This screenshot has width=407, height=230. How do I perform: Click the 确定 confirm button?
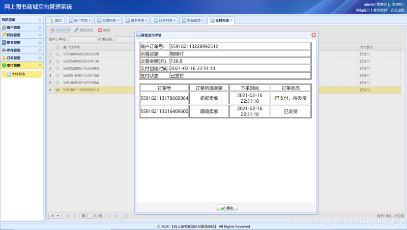[227, 208]
